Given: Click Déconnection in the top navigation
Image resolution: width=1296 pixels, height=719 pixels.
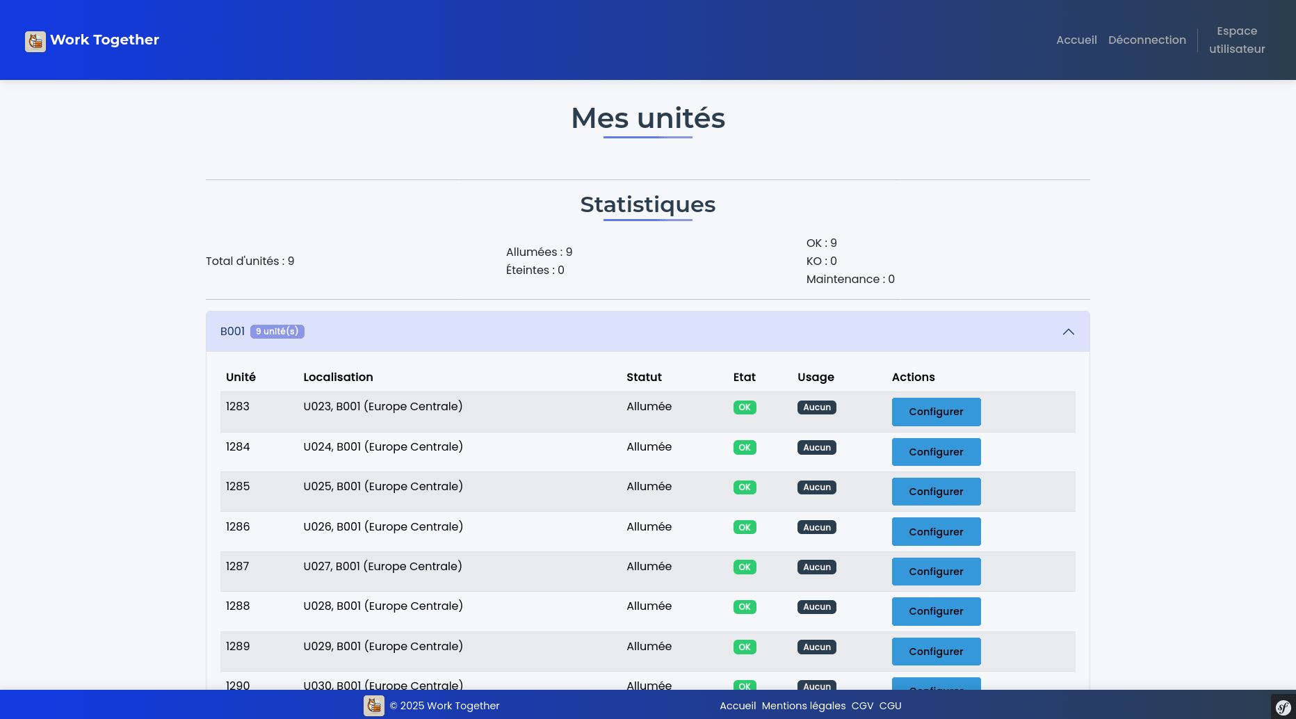Looking at the screenshot, I should point(1147,40).
